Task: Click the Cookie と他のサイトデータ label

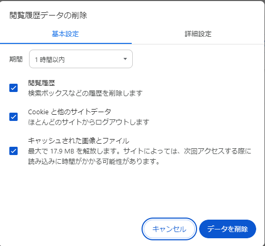Action: pyautogui.click(x=69, y=112)
